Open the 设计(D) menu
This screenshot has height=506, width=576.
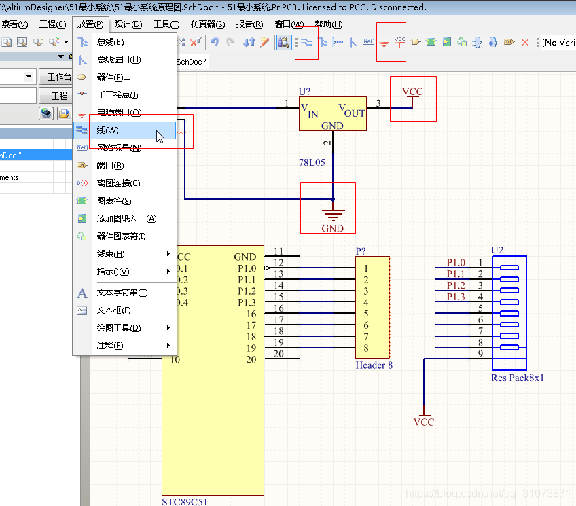pos(128,24)
